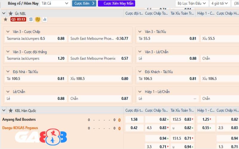Pick first half Anyang odds 1.25
The width and height of the screenshot is (239, 149).
[206, 119]
